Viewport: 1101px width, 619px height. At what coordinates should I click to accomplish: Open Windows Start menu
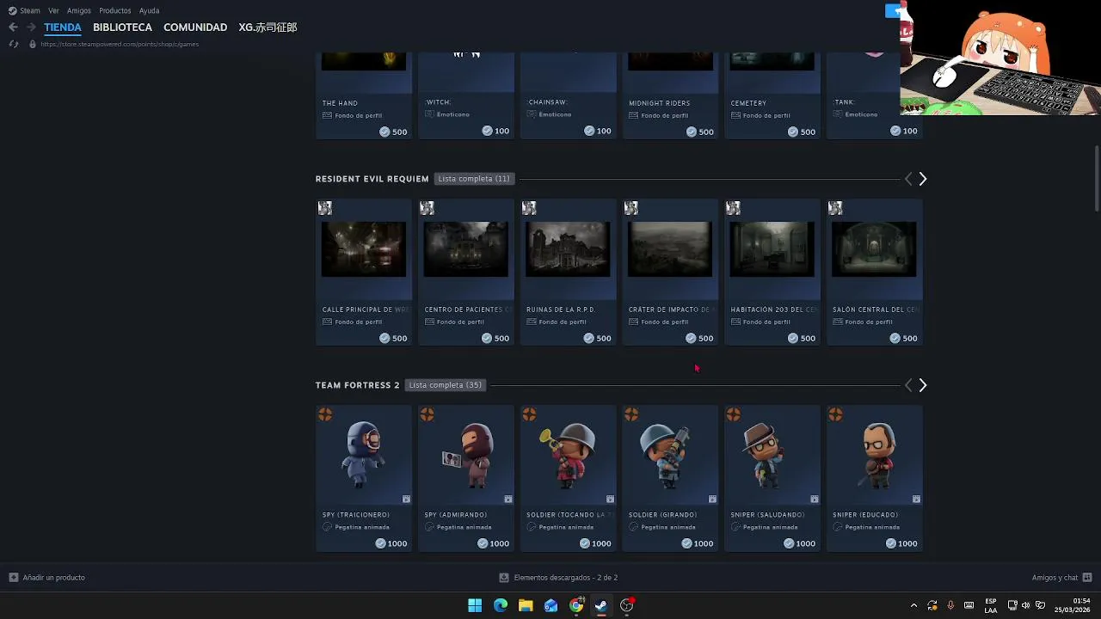[475, 605]
